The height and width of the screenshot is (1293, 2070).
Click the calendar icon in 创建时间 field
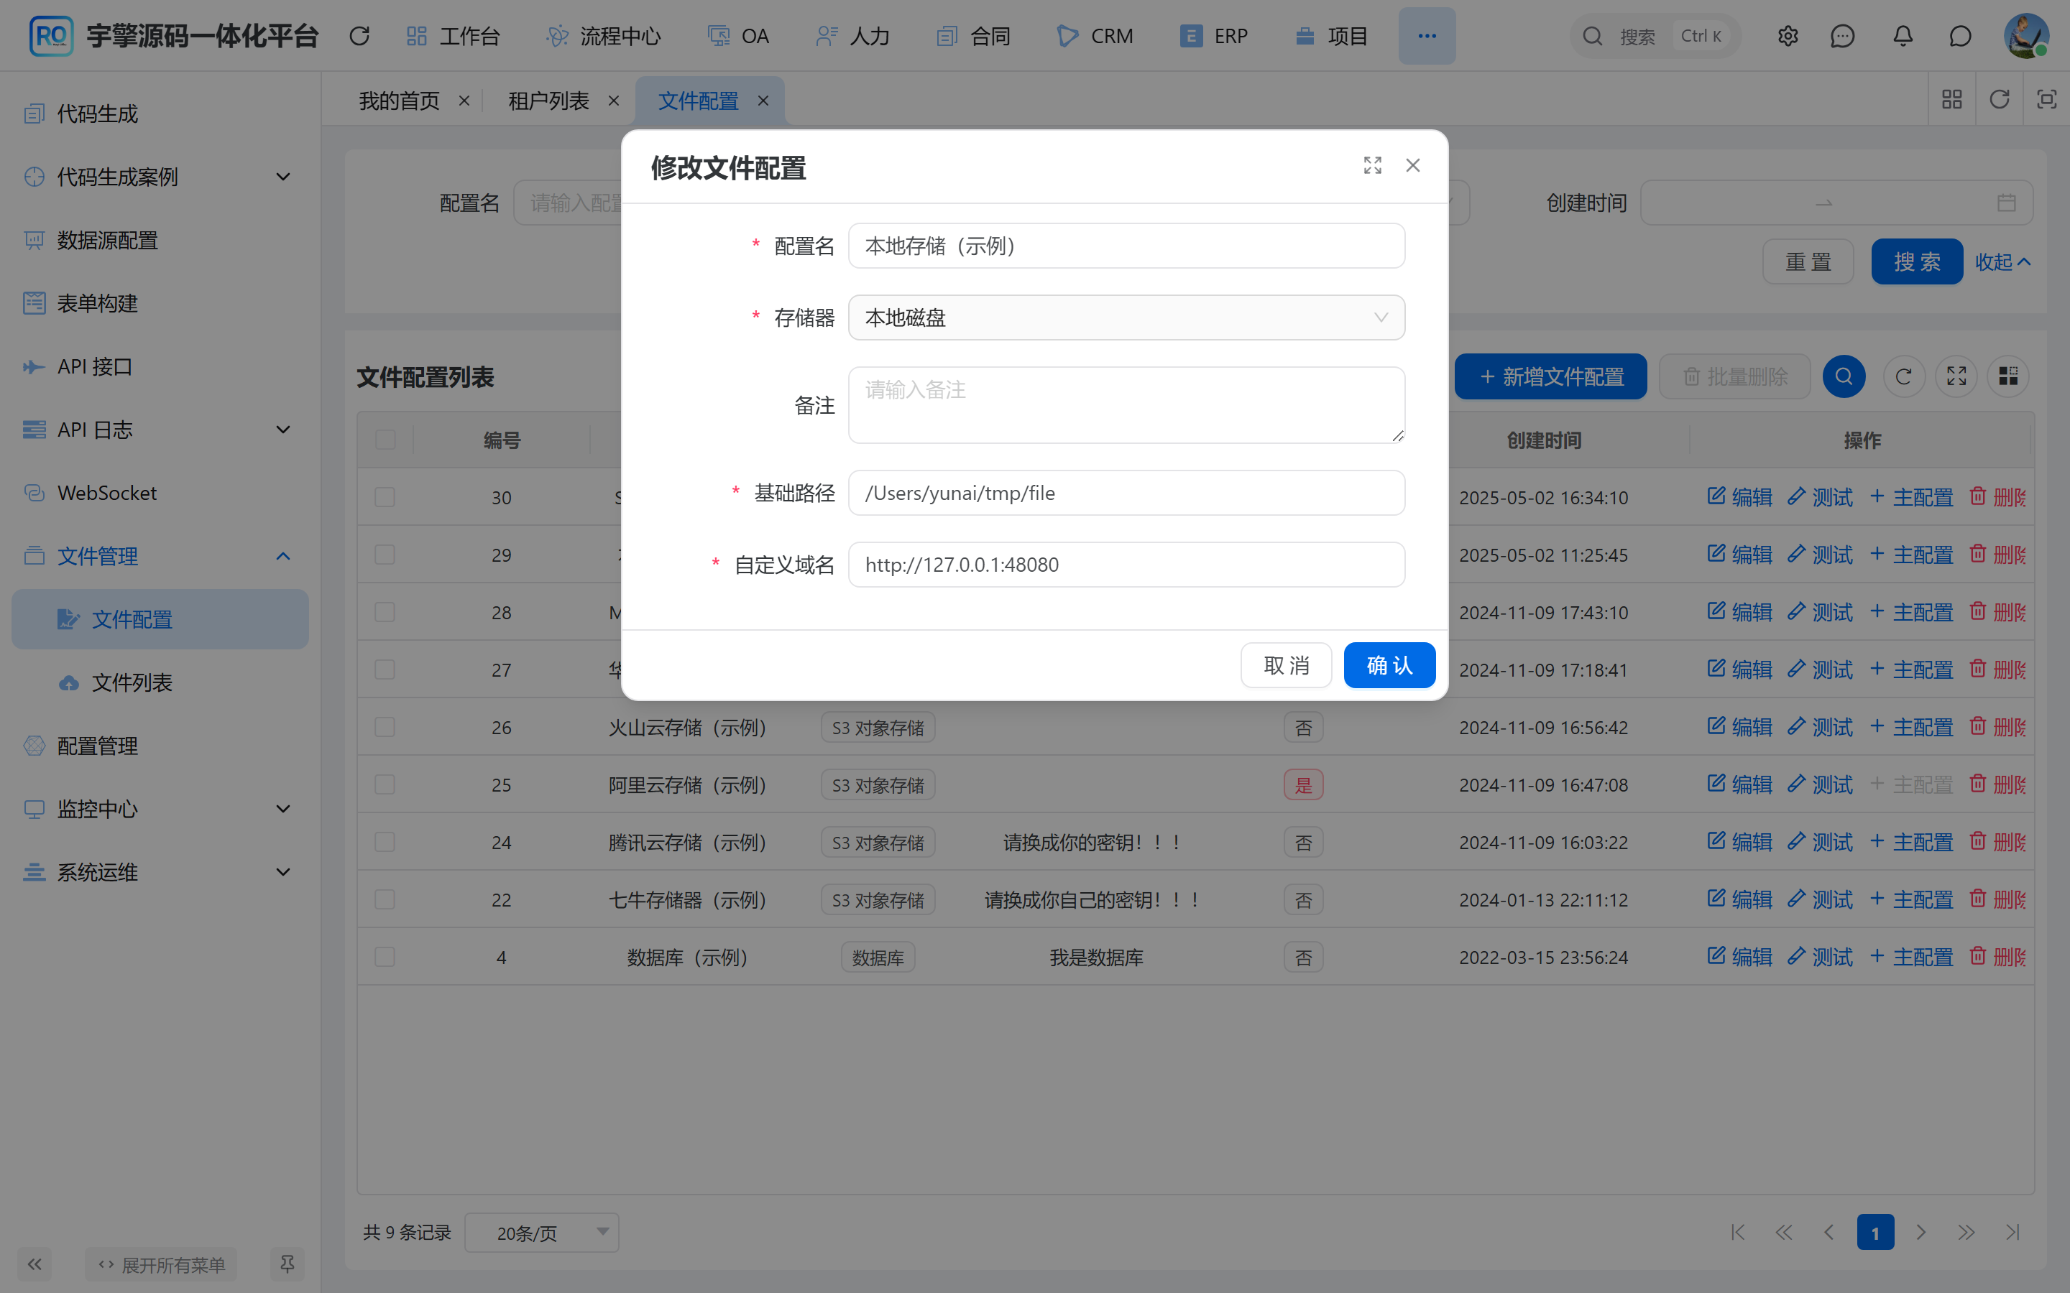(2007, 203)
